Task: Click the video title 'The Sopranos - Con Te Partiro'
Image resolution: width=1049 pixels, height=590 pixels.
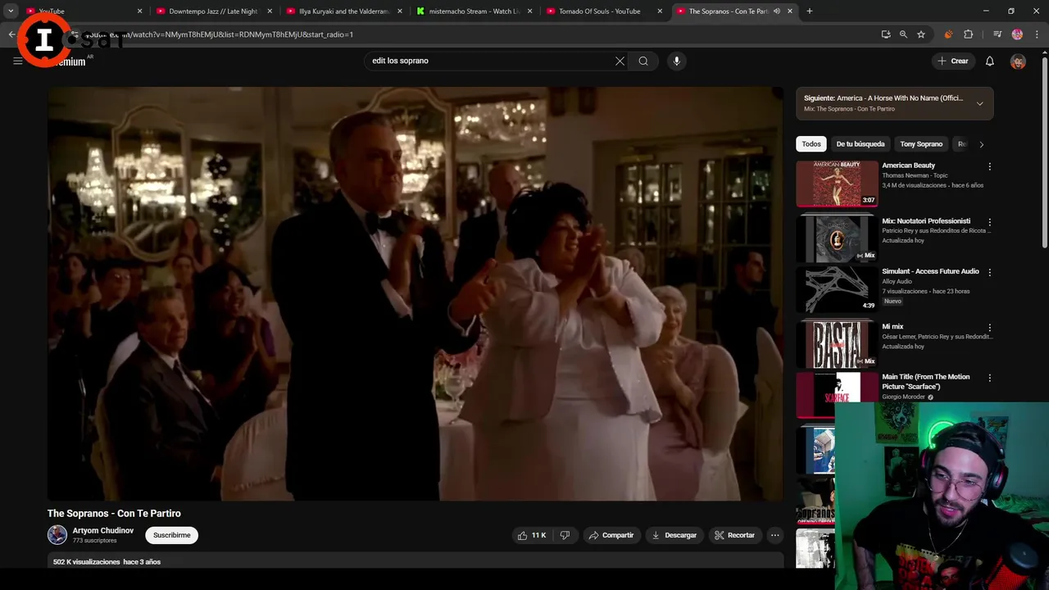Action: (x=114, y=514)
